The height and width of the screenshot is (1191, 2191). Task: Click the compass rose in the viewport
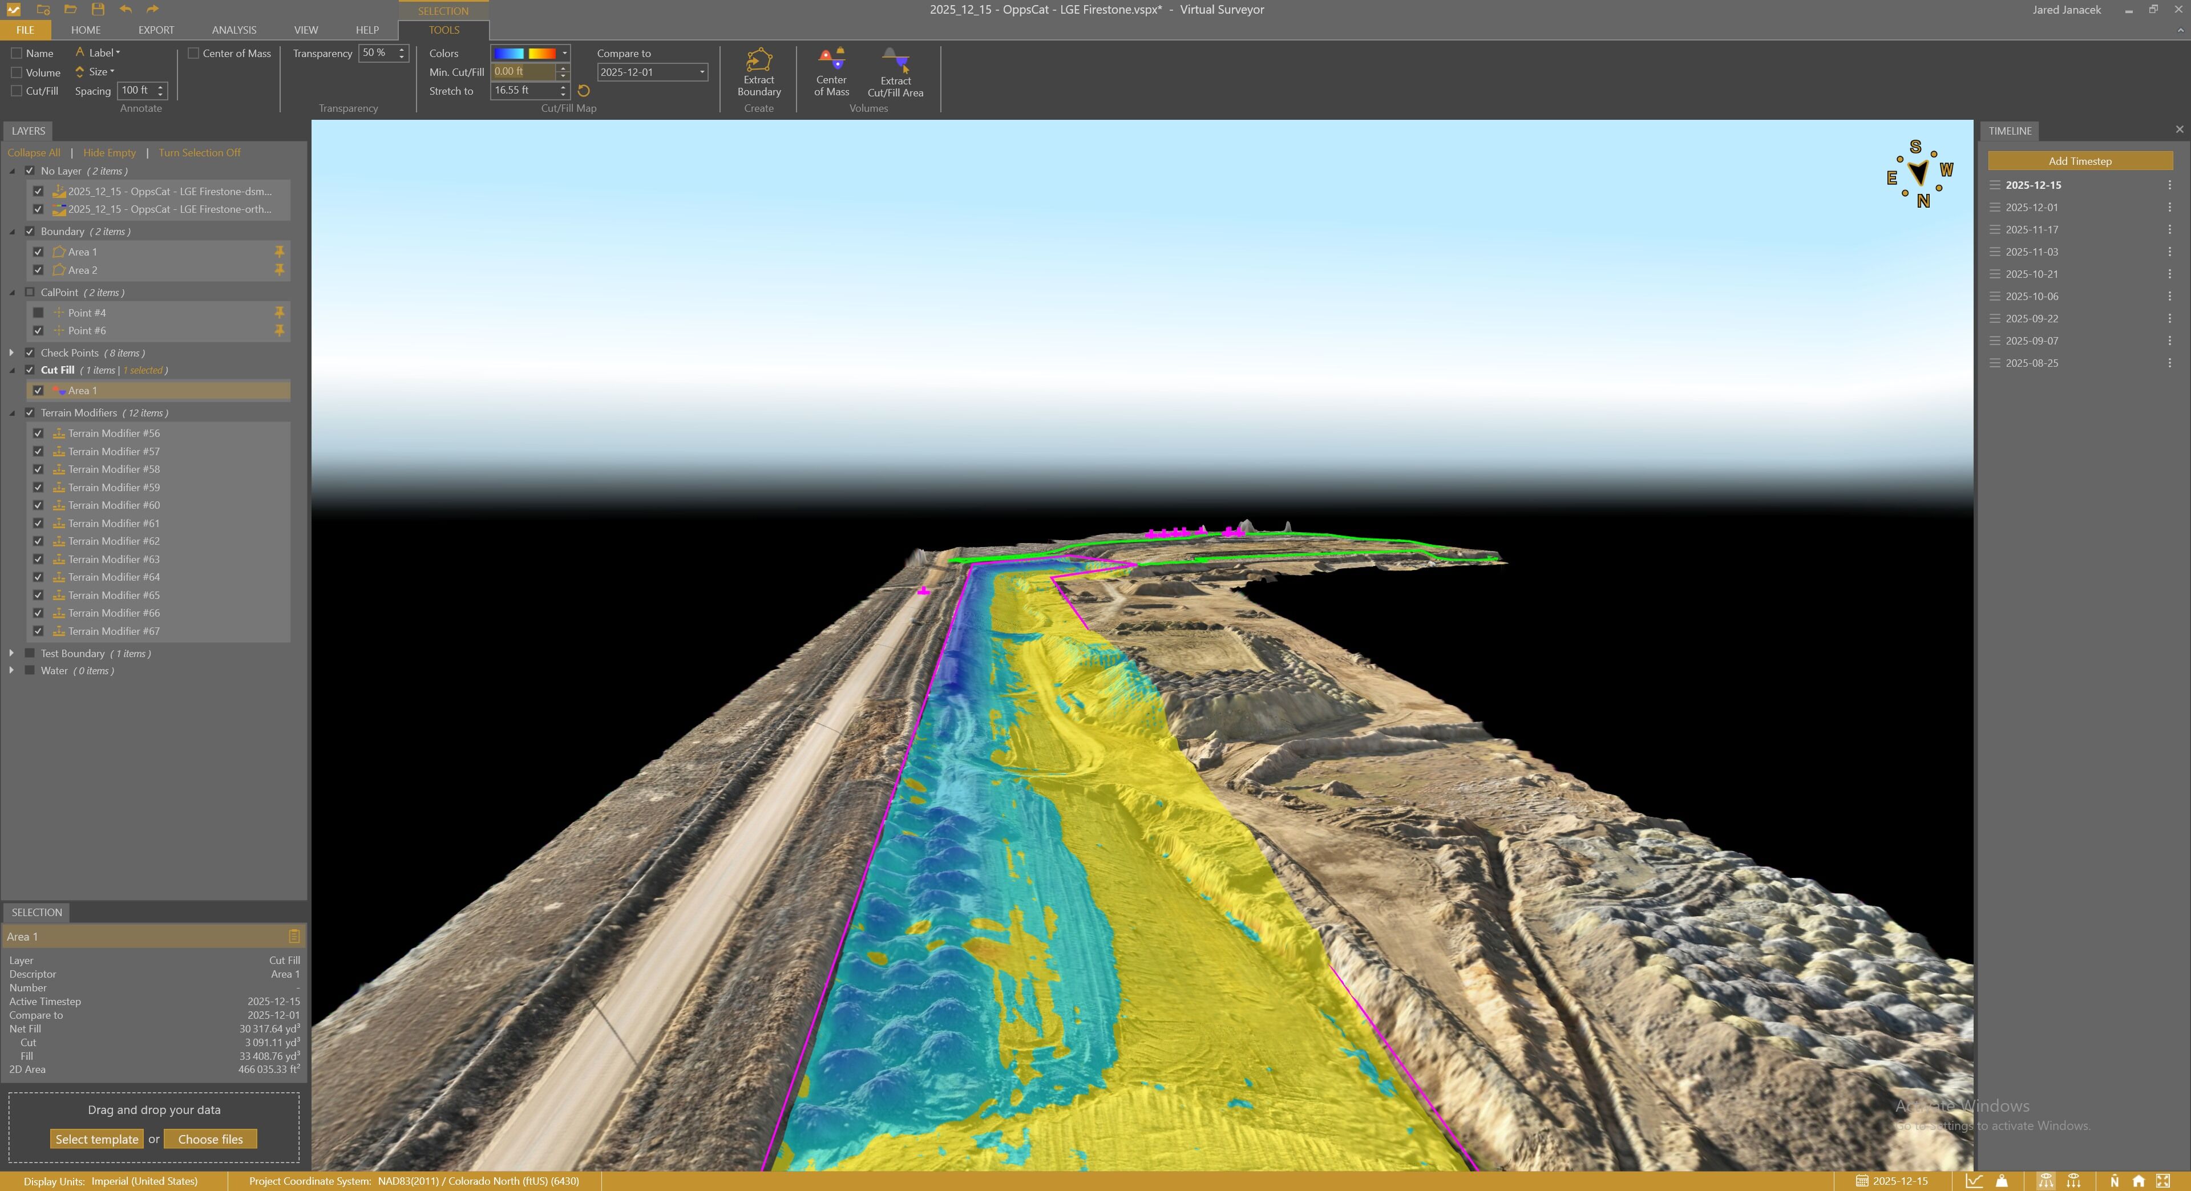point(1919,175)
